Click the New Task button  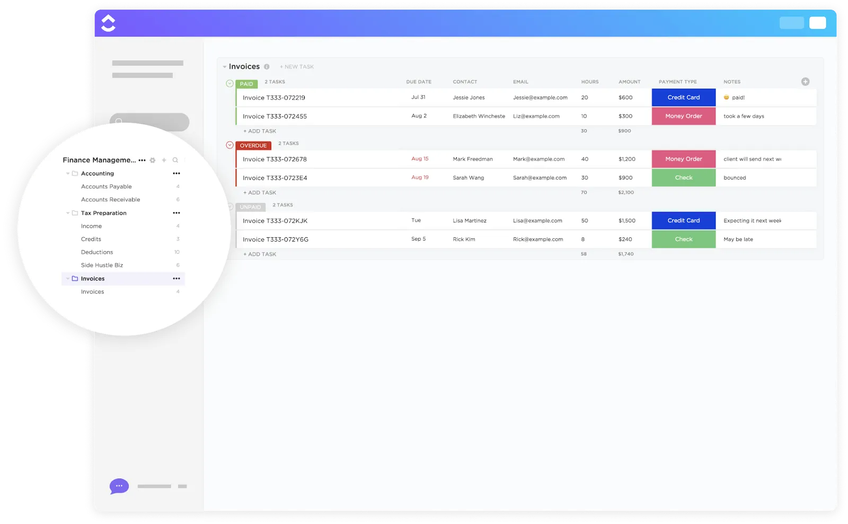coord(297,67)
